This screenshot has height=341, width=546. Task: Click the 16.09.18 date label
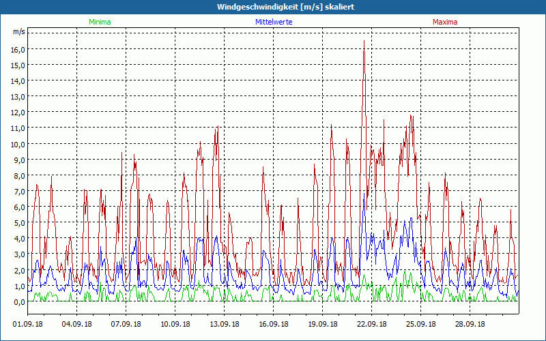click(273, 324)
